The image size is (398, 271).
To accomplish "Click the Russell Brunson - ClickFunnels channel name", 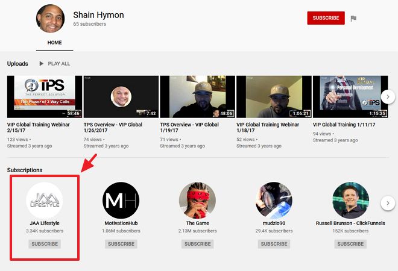I will point(350,223).
